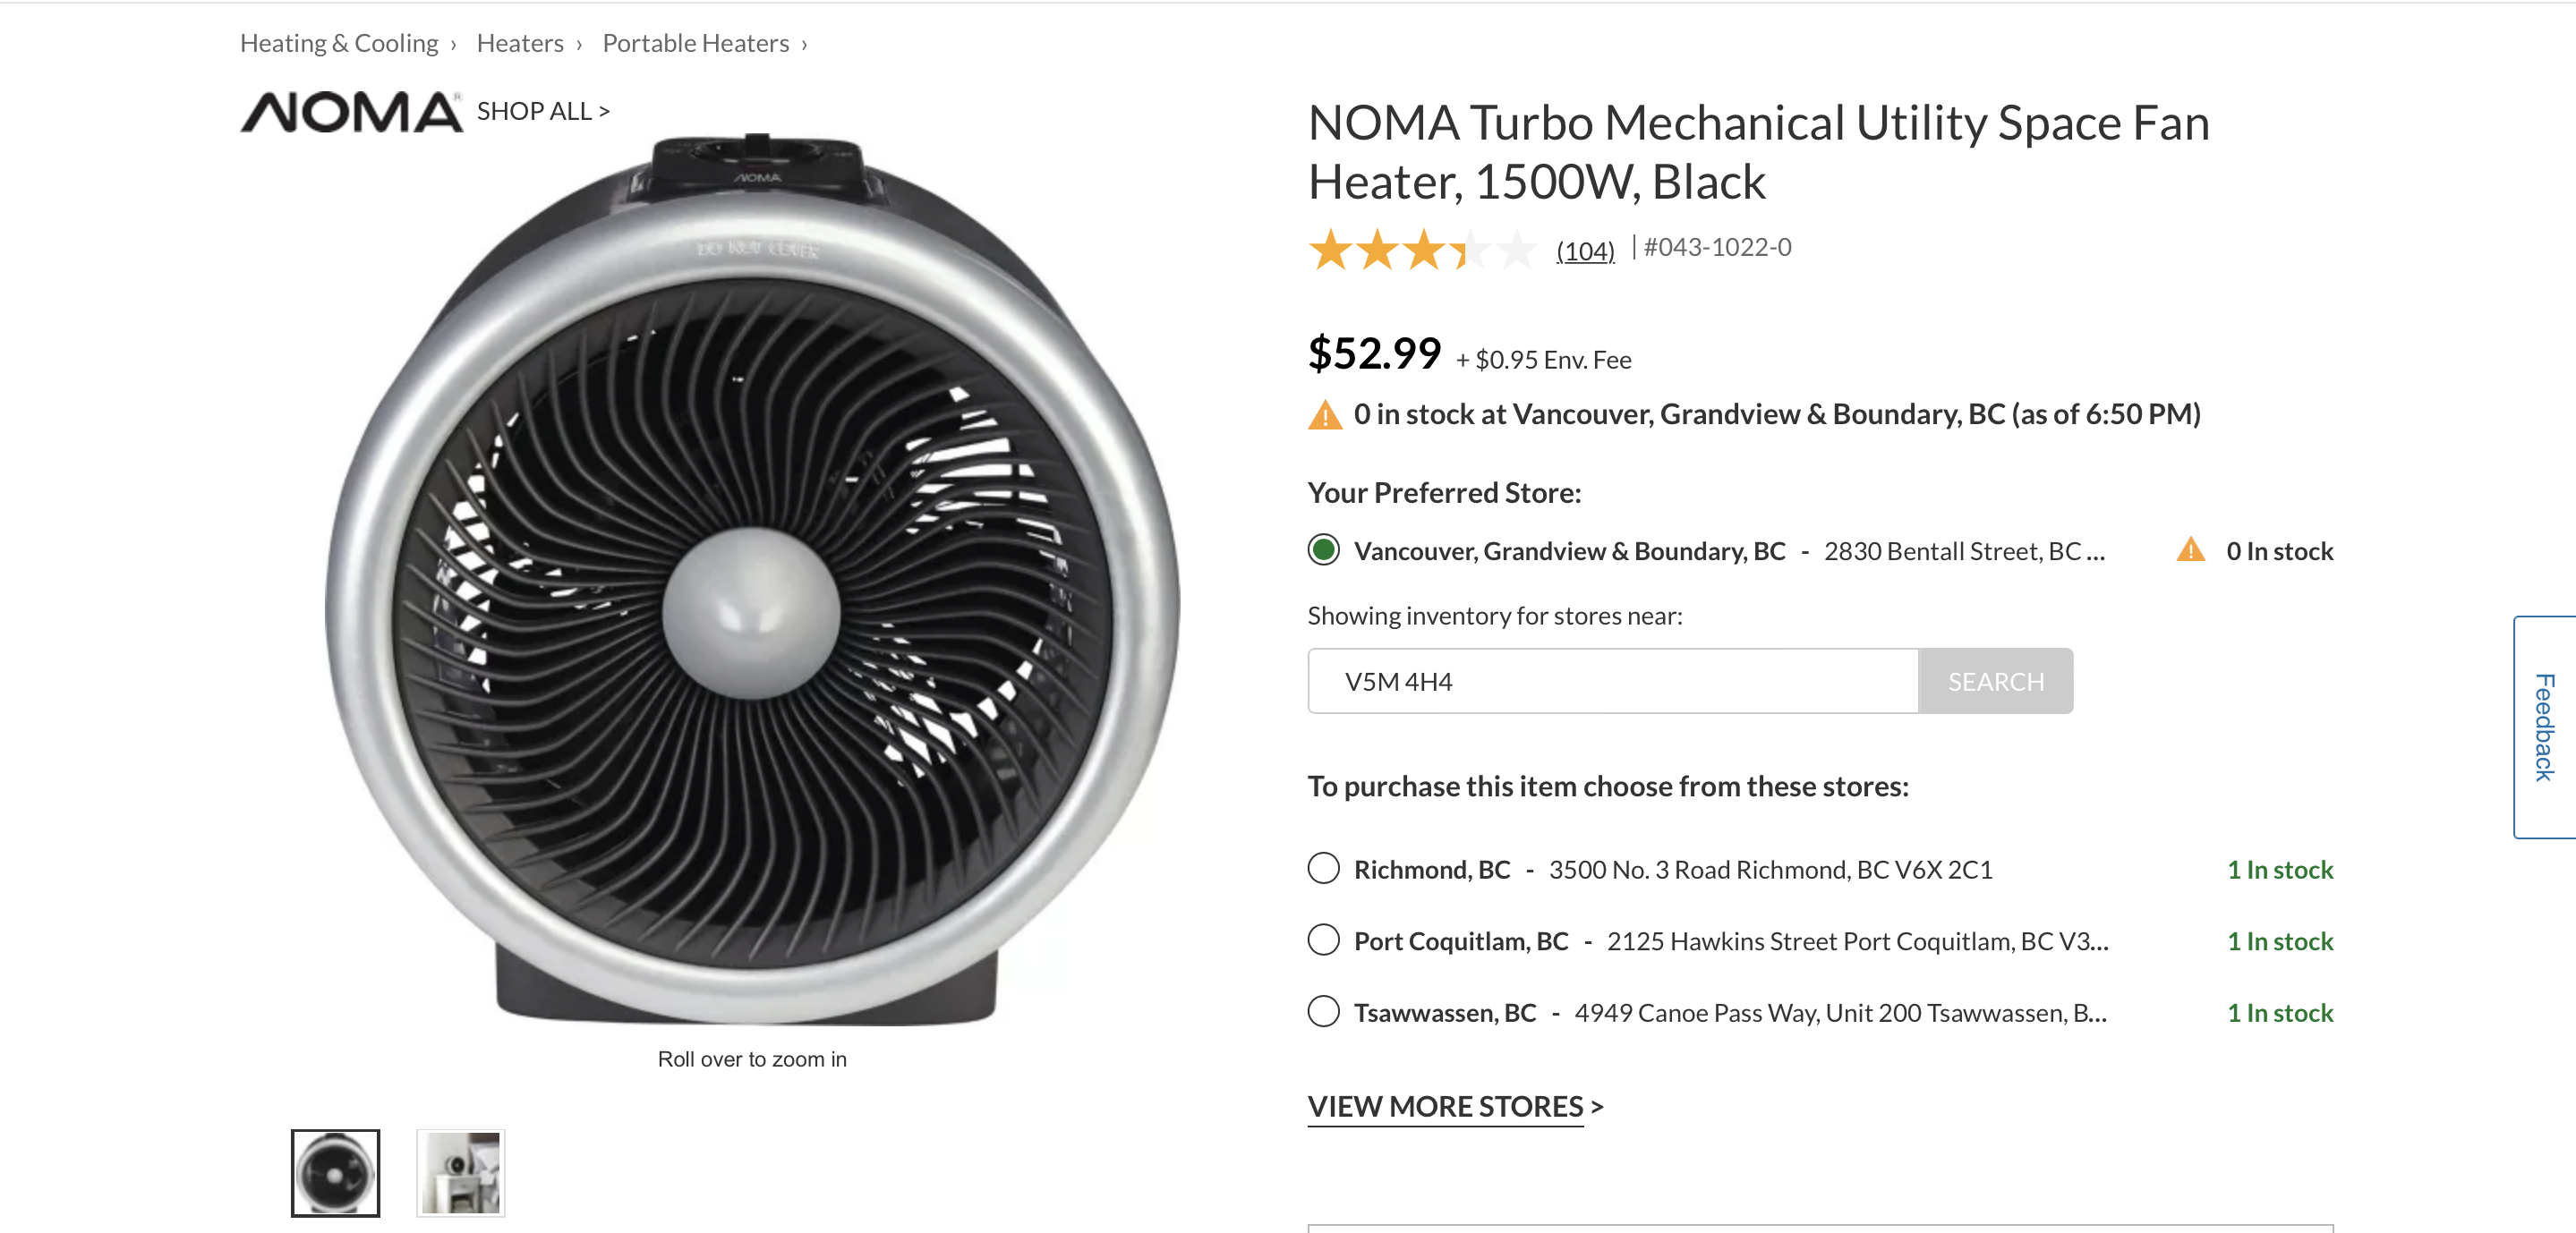Click the NOMA brand logo
This screenshot has width=2576, height=1233.
click(x=351, y=112)
